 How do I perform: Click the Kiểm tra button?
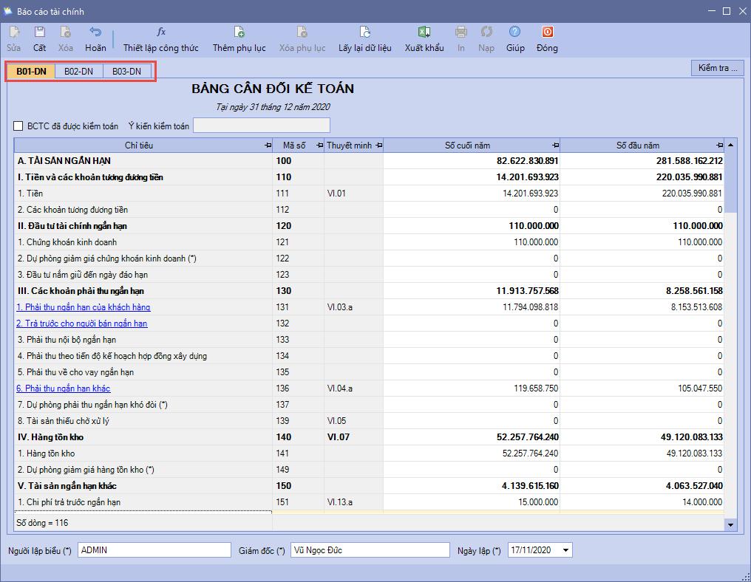[717, 68]
